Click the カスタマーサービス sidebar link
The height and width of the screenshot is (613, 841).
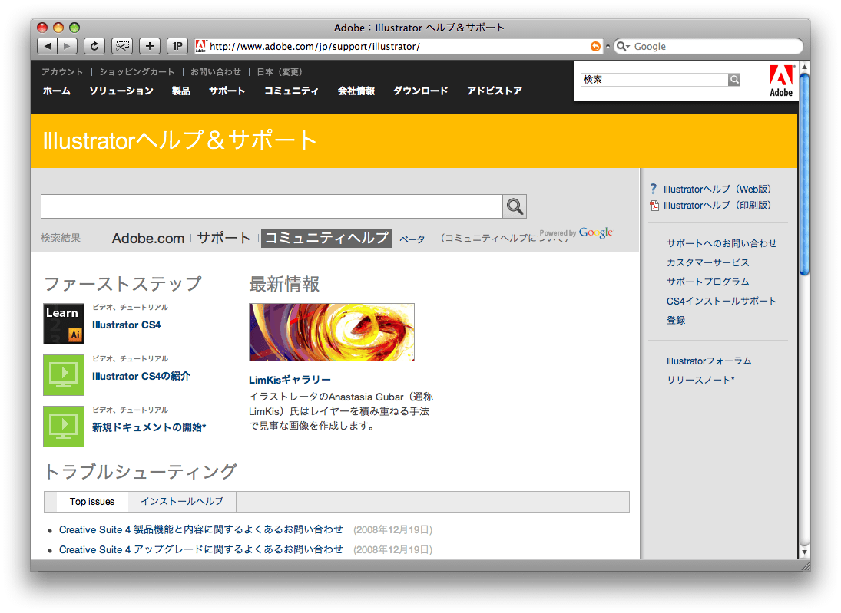[x=708, y=262]
